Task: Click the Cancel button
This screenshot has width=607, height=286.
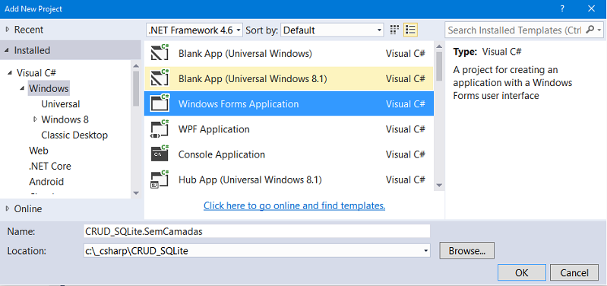Action: click(x=574, y=273)
